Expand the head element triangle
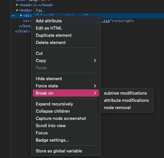Image resolution: width=164 pixels, height=158 pixels. (17, 5)
